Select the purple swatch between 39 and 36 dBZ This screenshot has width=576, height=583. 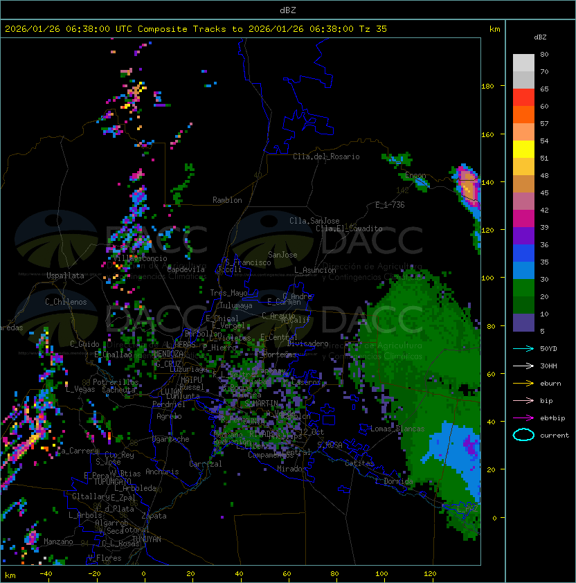pos(523,236)
